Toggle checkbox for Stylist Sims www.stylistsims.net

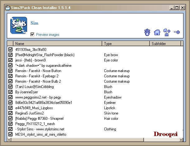tap(10, 129)
